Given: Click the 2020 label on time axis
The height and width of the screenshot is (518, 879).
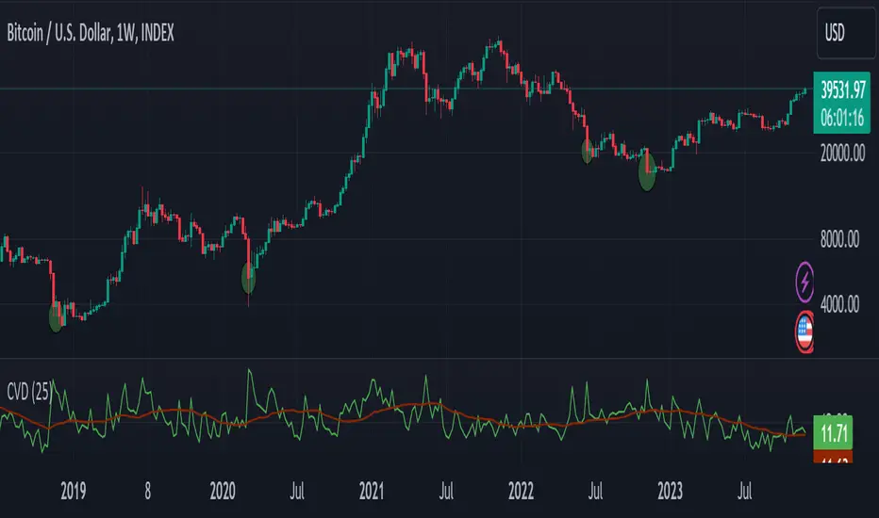Looking at the screenshot, I should tap(223, 490).
